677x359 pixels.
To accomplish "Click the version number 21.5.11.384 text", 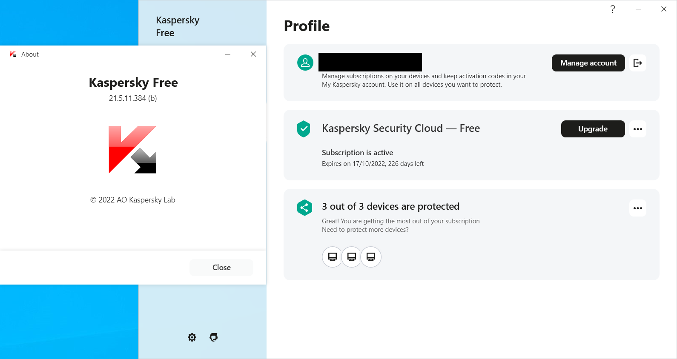I will pos(133,98).
